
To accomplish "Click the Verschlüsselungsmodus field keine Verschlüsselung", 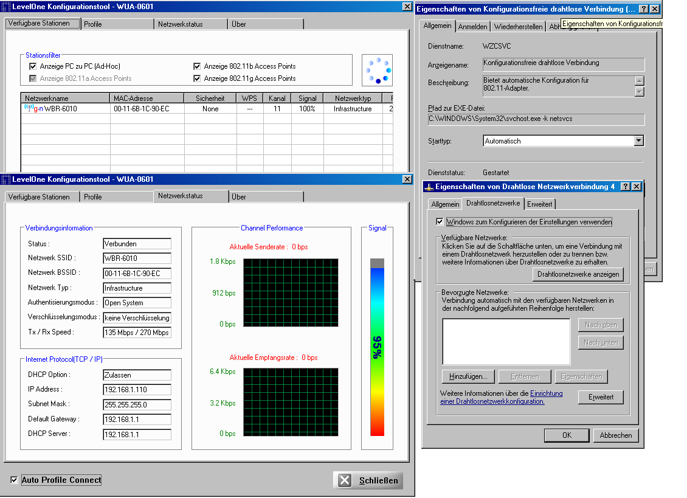I will coord(137,318).
